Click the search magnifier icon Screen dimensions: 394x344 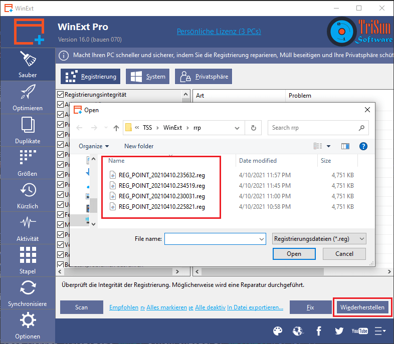(361, 128)
